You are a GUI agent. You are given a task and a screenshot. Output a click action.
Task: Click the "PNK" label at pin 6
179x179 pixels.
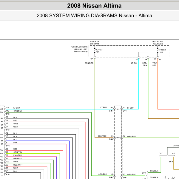(x=16, y=143)
